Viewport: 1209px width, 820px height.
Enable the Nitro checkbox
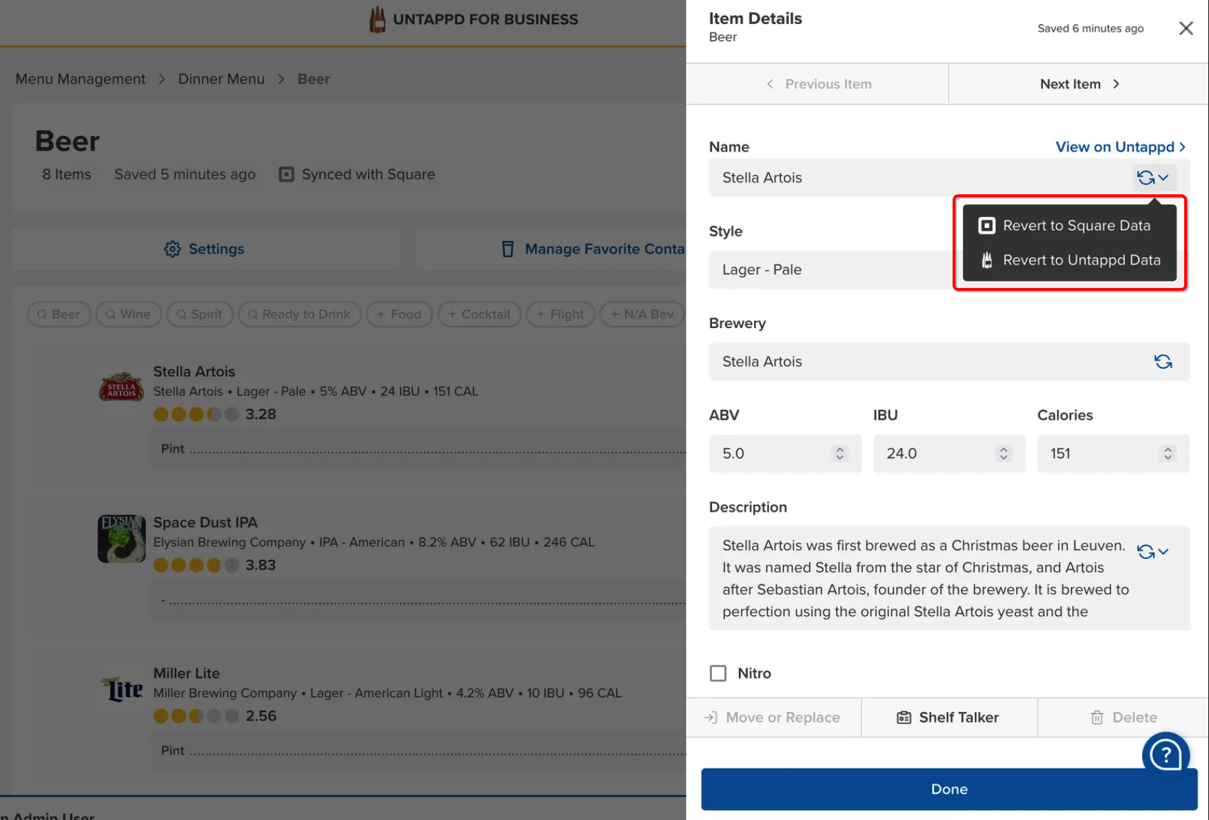(718, 673)
